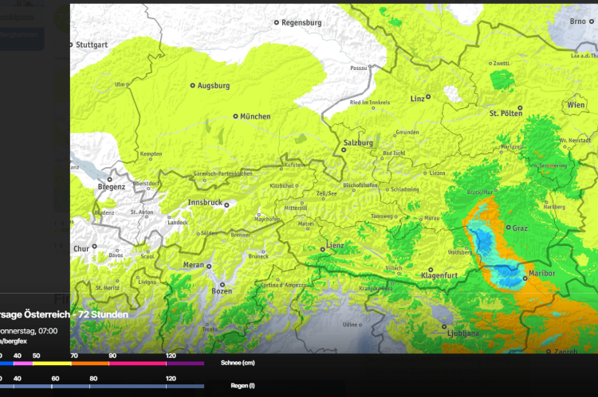Select the Stuttgart city dot
This screenshot has width=598, height=397.
coord(71,45)
